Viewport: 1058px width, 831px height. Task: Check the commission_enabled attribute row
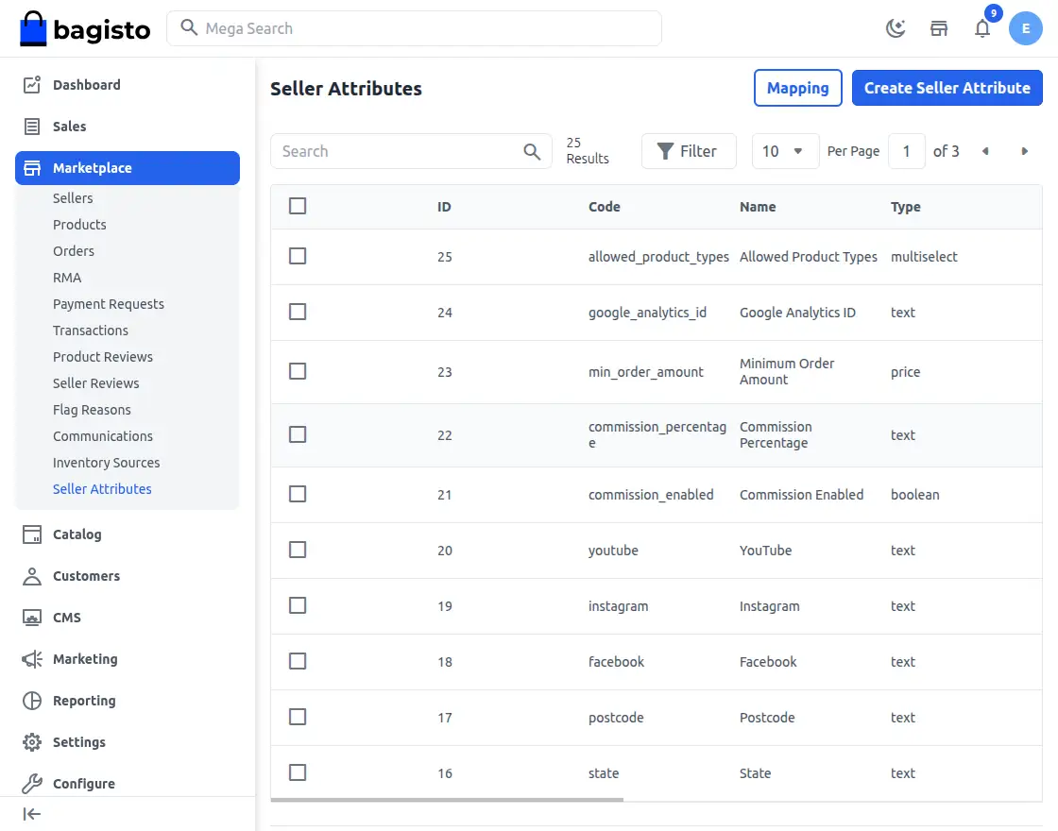pos(298,493)
